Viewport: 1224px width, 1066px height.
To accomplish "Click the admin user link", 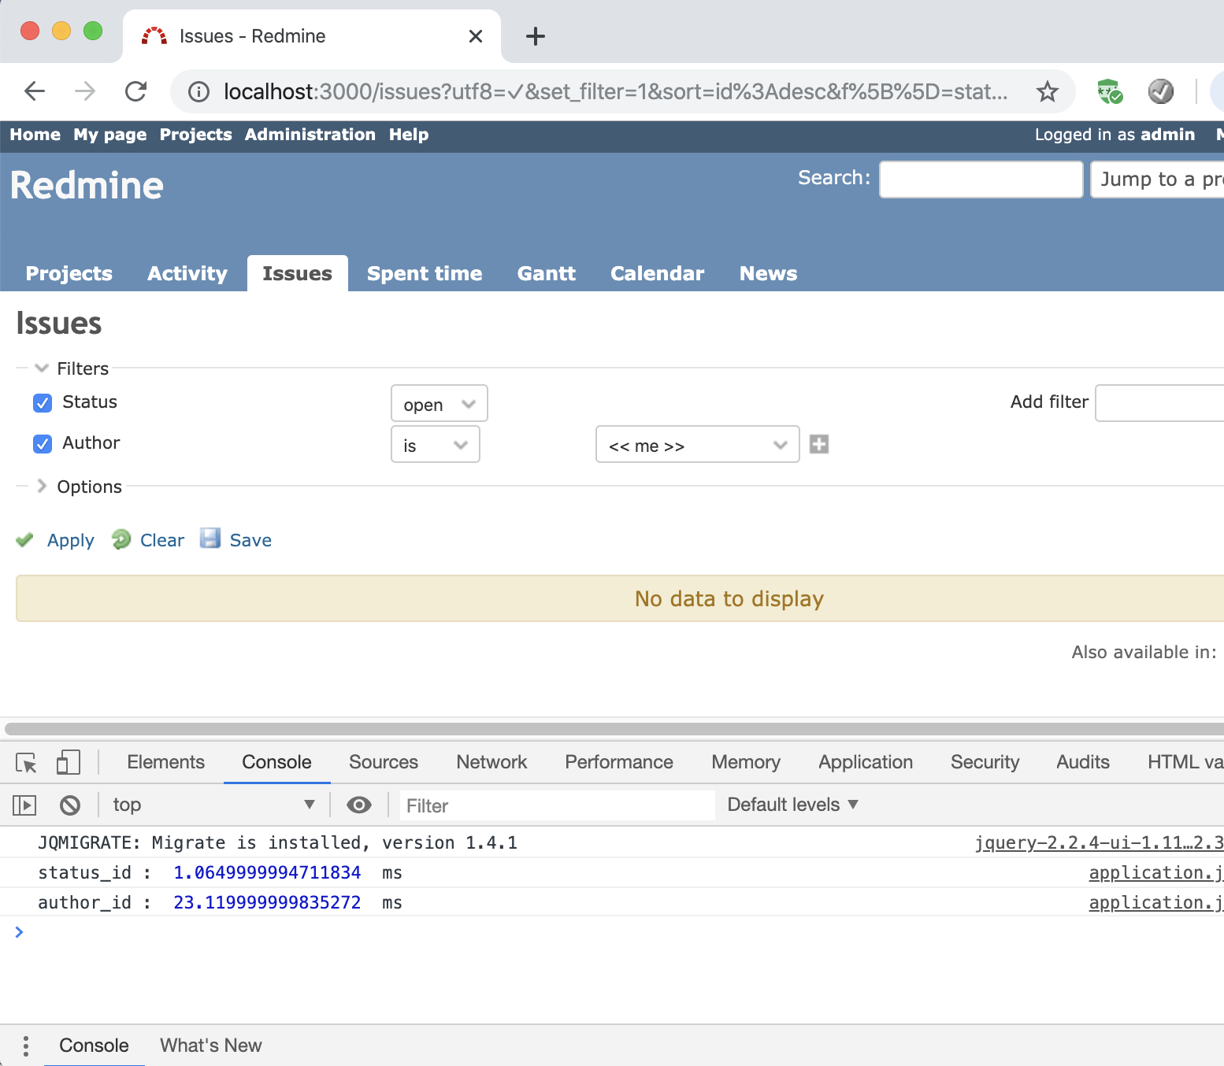I will click(1167, 135).
